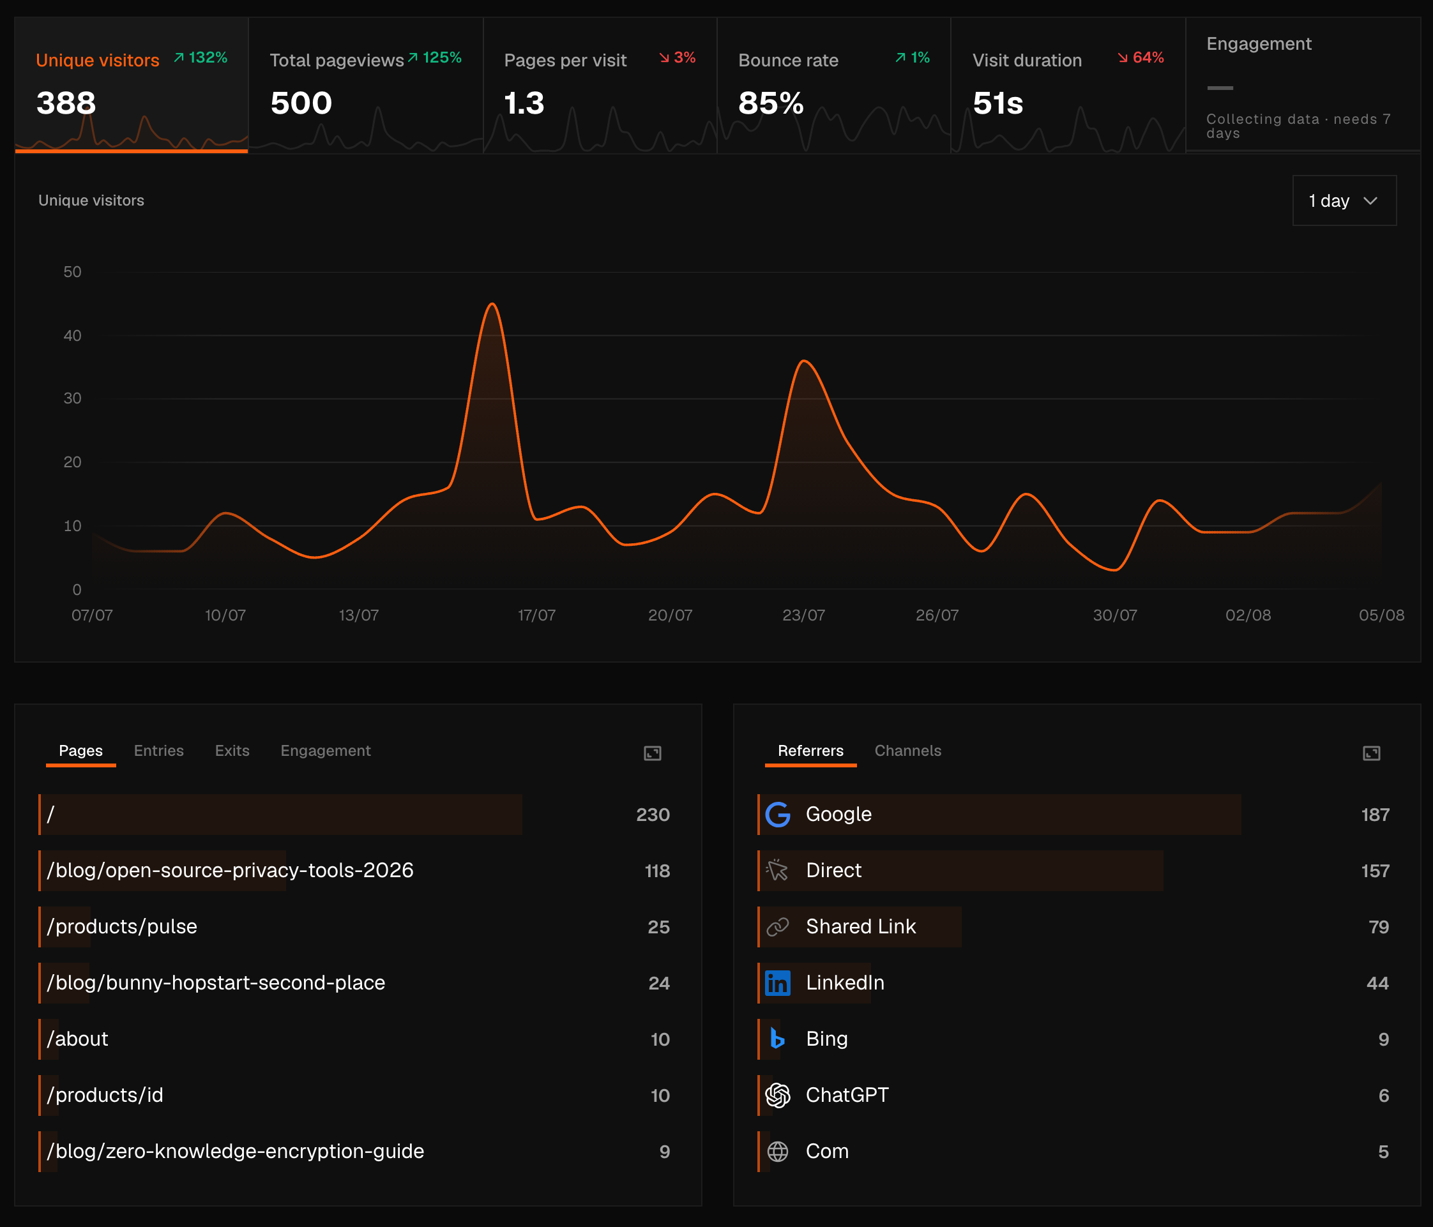Click the chevron beside 1 day

(x=1370, y=201)
